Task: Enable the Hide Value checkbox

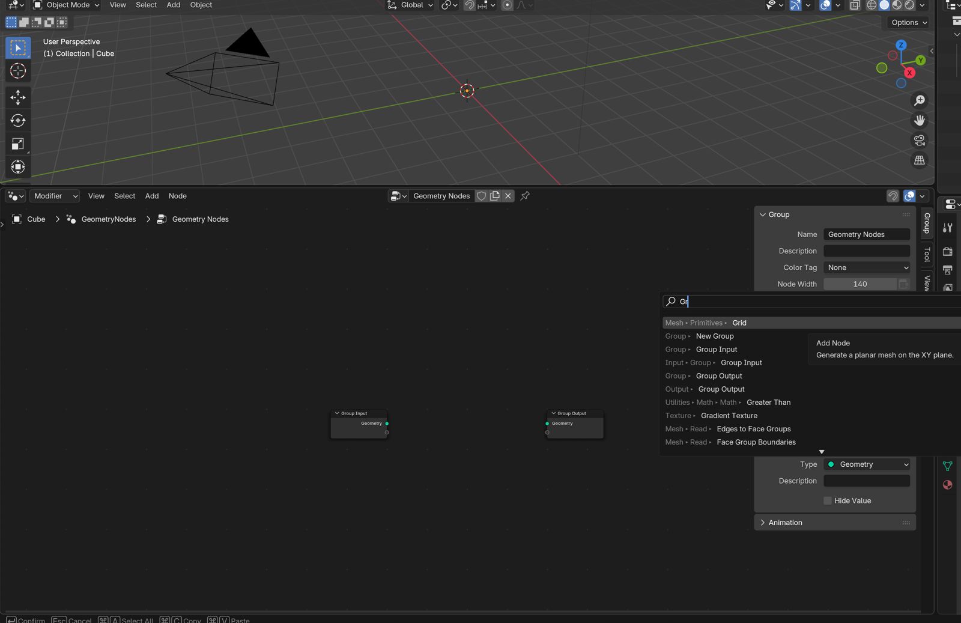Action: click(x=828, y=501)
